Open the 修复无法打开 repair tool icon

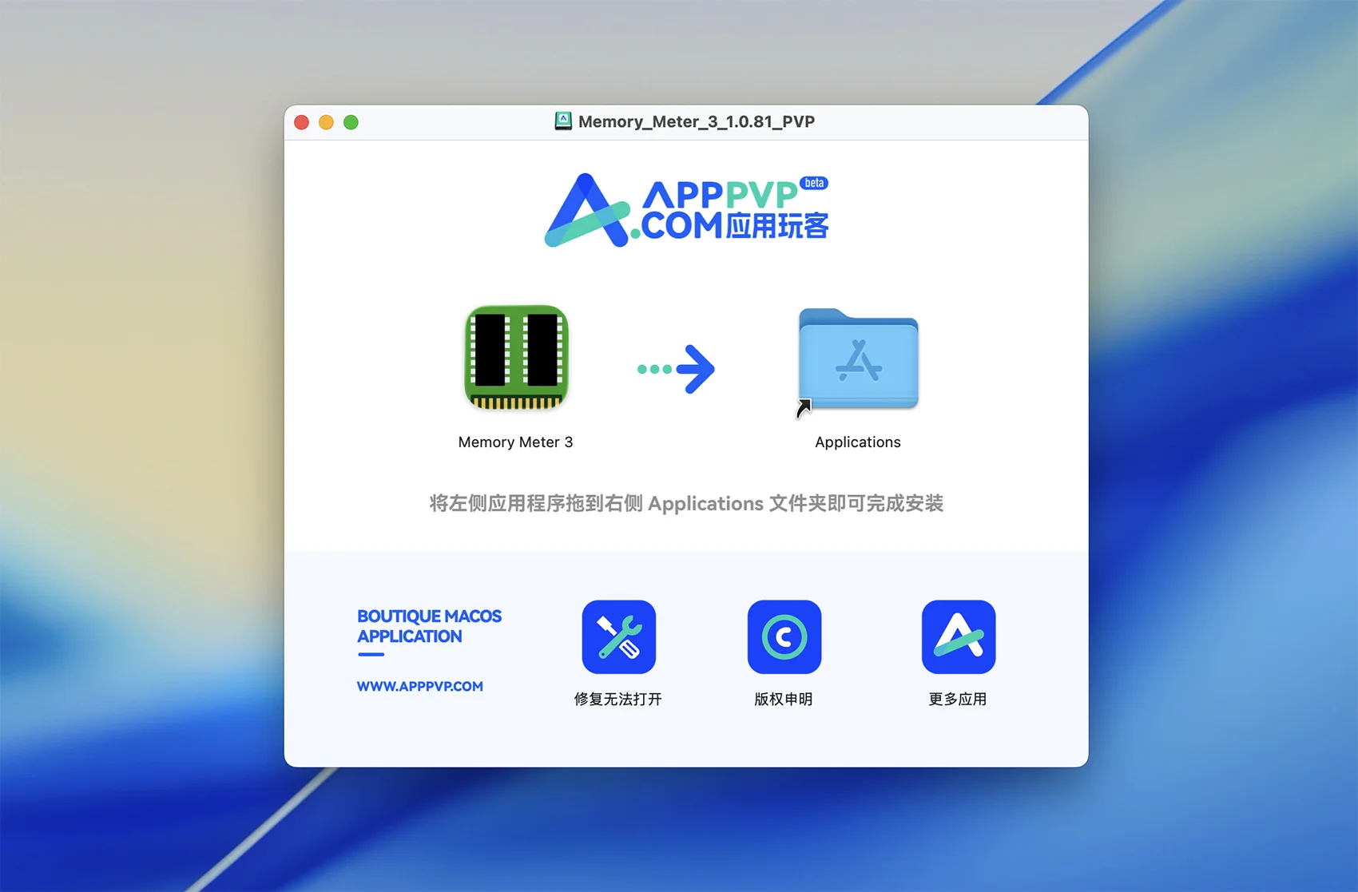click(x=618, y=636)
